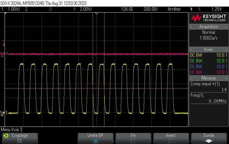The image size is (229, 144).
Task: Click the Voies panel right grip icon
Action: point(226,50)
